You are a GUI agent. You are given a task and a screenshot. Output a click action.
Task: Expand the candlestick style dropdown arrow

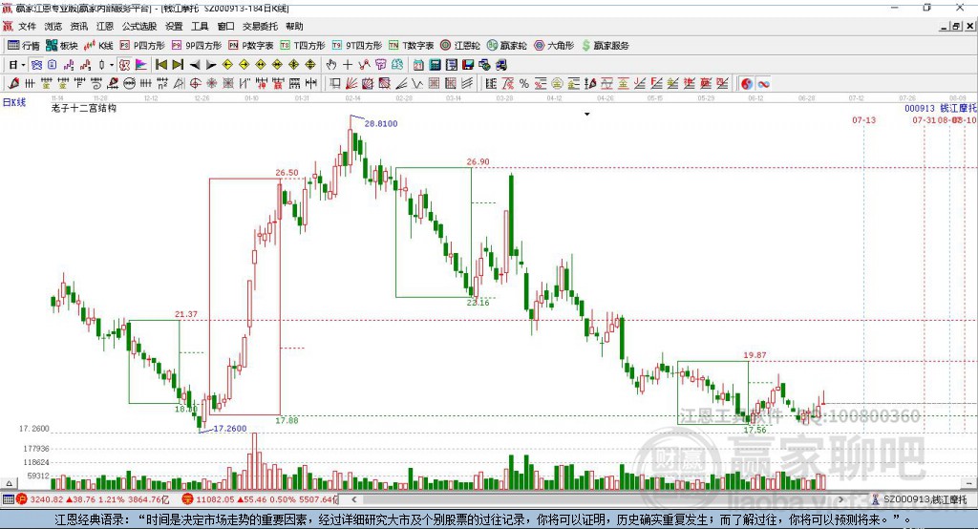click(112, 65)
